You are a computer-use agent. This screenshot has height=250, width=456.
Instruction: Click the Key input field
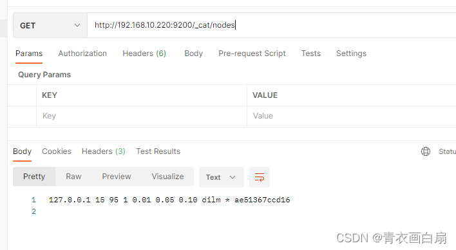coord(142,116)
